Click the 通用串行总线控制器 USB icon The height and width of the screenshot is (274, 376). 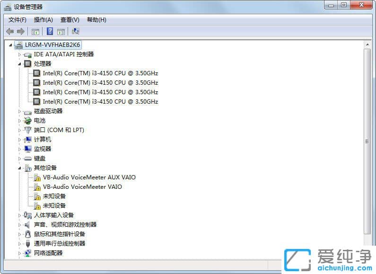pos(28,244)
